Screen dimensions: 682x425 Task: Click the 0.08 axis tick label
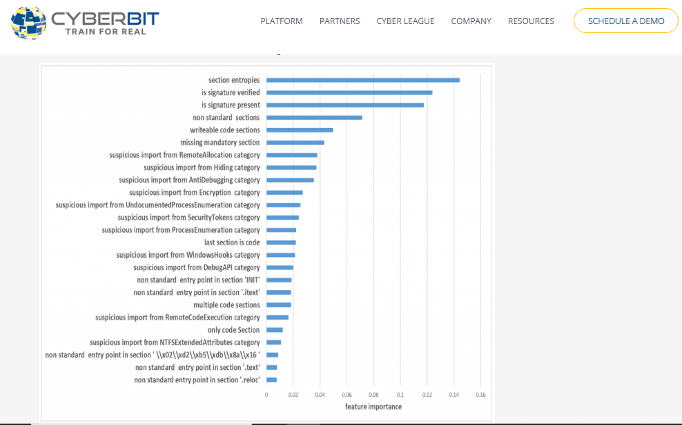[x=373, y=395]
